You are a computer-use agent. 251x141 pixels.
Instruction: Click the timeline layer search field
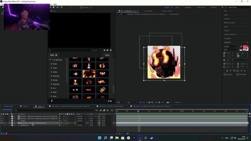(x=54, y=110)
